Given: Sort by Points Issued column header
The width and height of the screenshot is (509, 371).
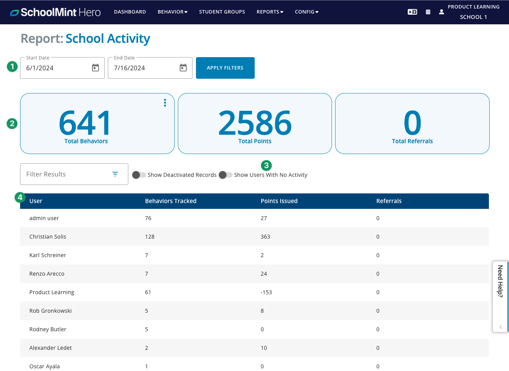Looking at the screenshot, I should click(279, 201).
